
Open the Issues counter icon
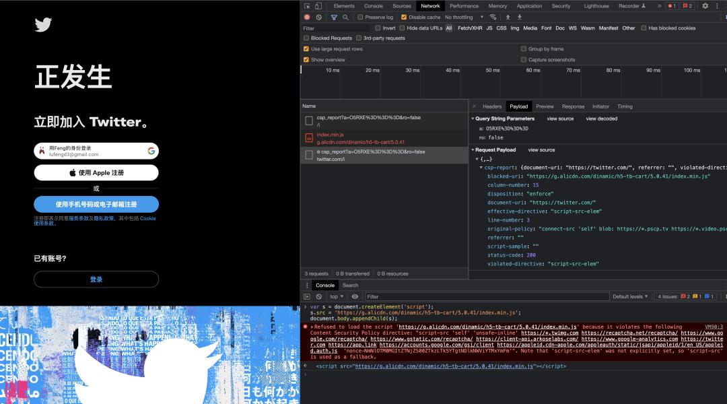tap(687, 6)
